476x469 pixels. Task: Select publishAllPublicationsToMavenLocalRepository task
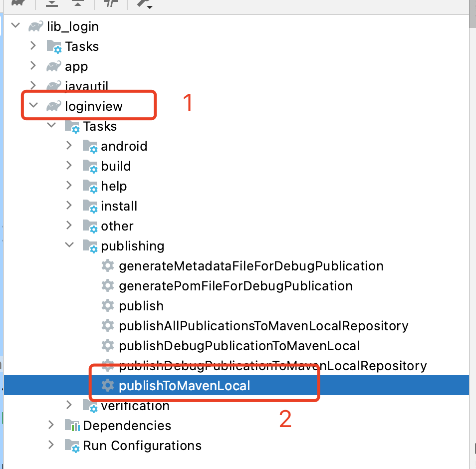pyautogui.click(x=263, y=326)
